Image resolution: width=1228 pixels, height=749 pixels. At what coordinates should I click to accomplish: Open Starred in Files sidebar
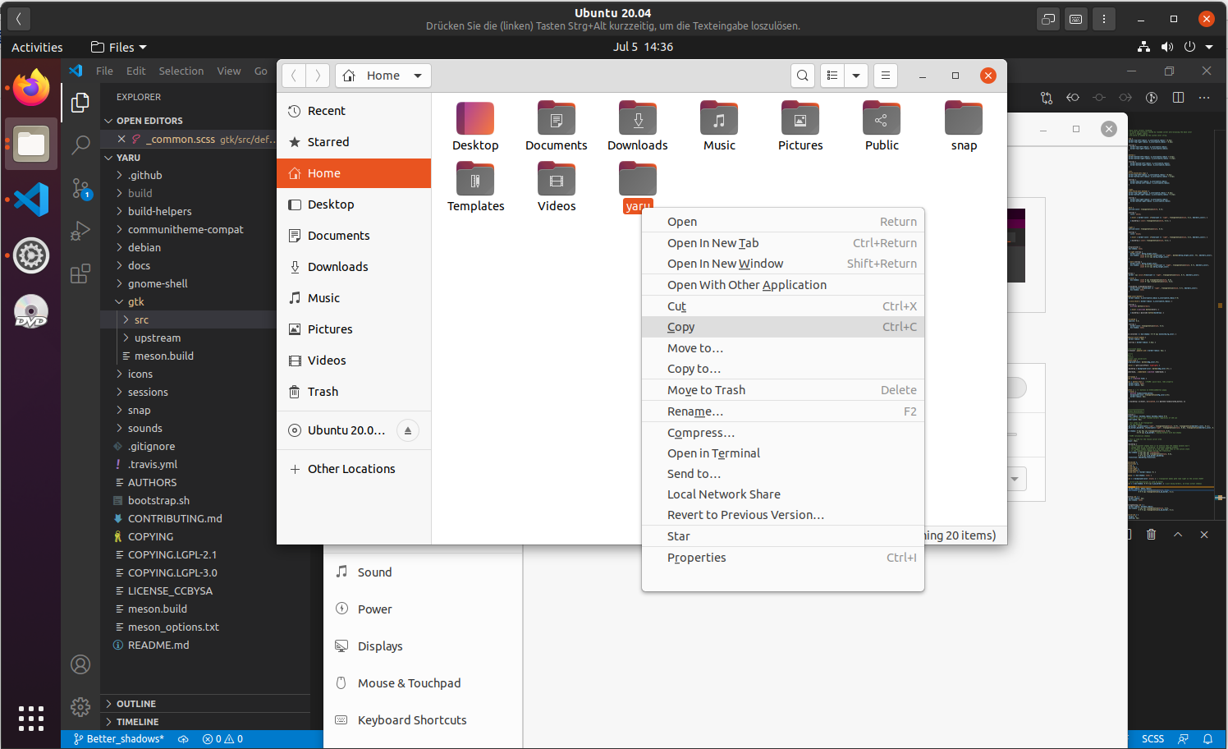point(354,142)
